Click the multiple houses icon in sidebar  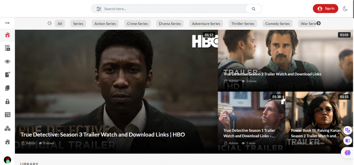(7, 128)
